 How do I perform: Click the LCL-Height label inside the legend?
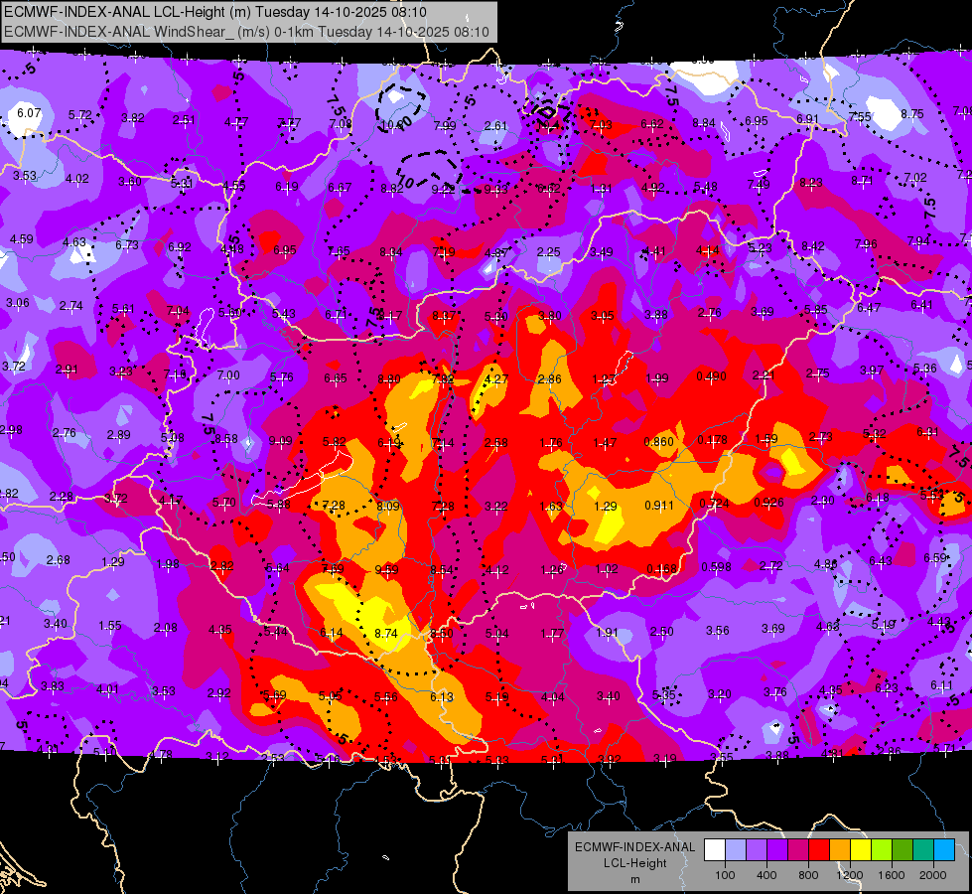coord(634,863)
